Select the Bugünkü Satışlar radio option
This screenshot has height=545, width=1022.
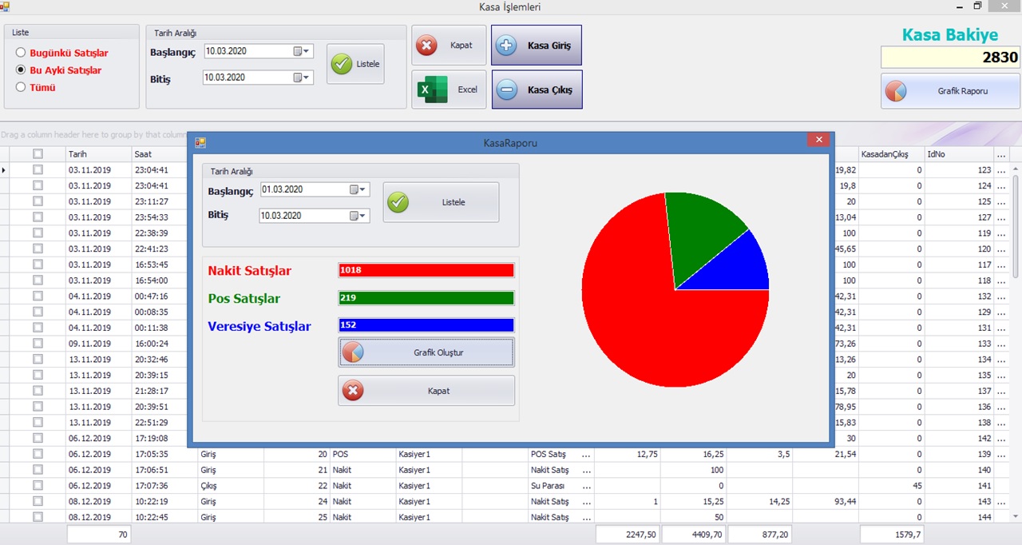[21, 53]
